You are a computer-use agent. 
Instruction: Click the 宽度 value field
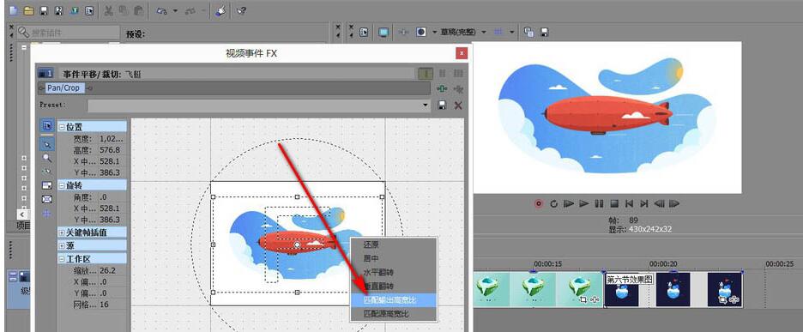[x=111, y=139]
